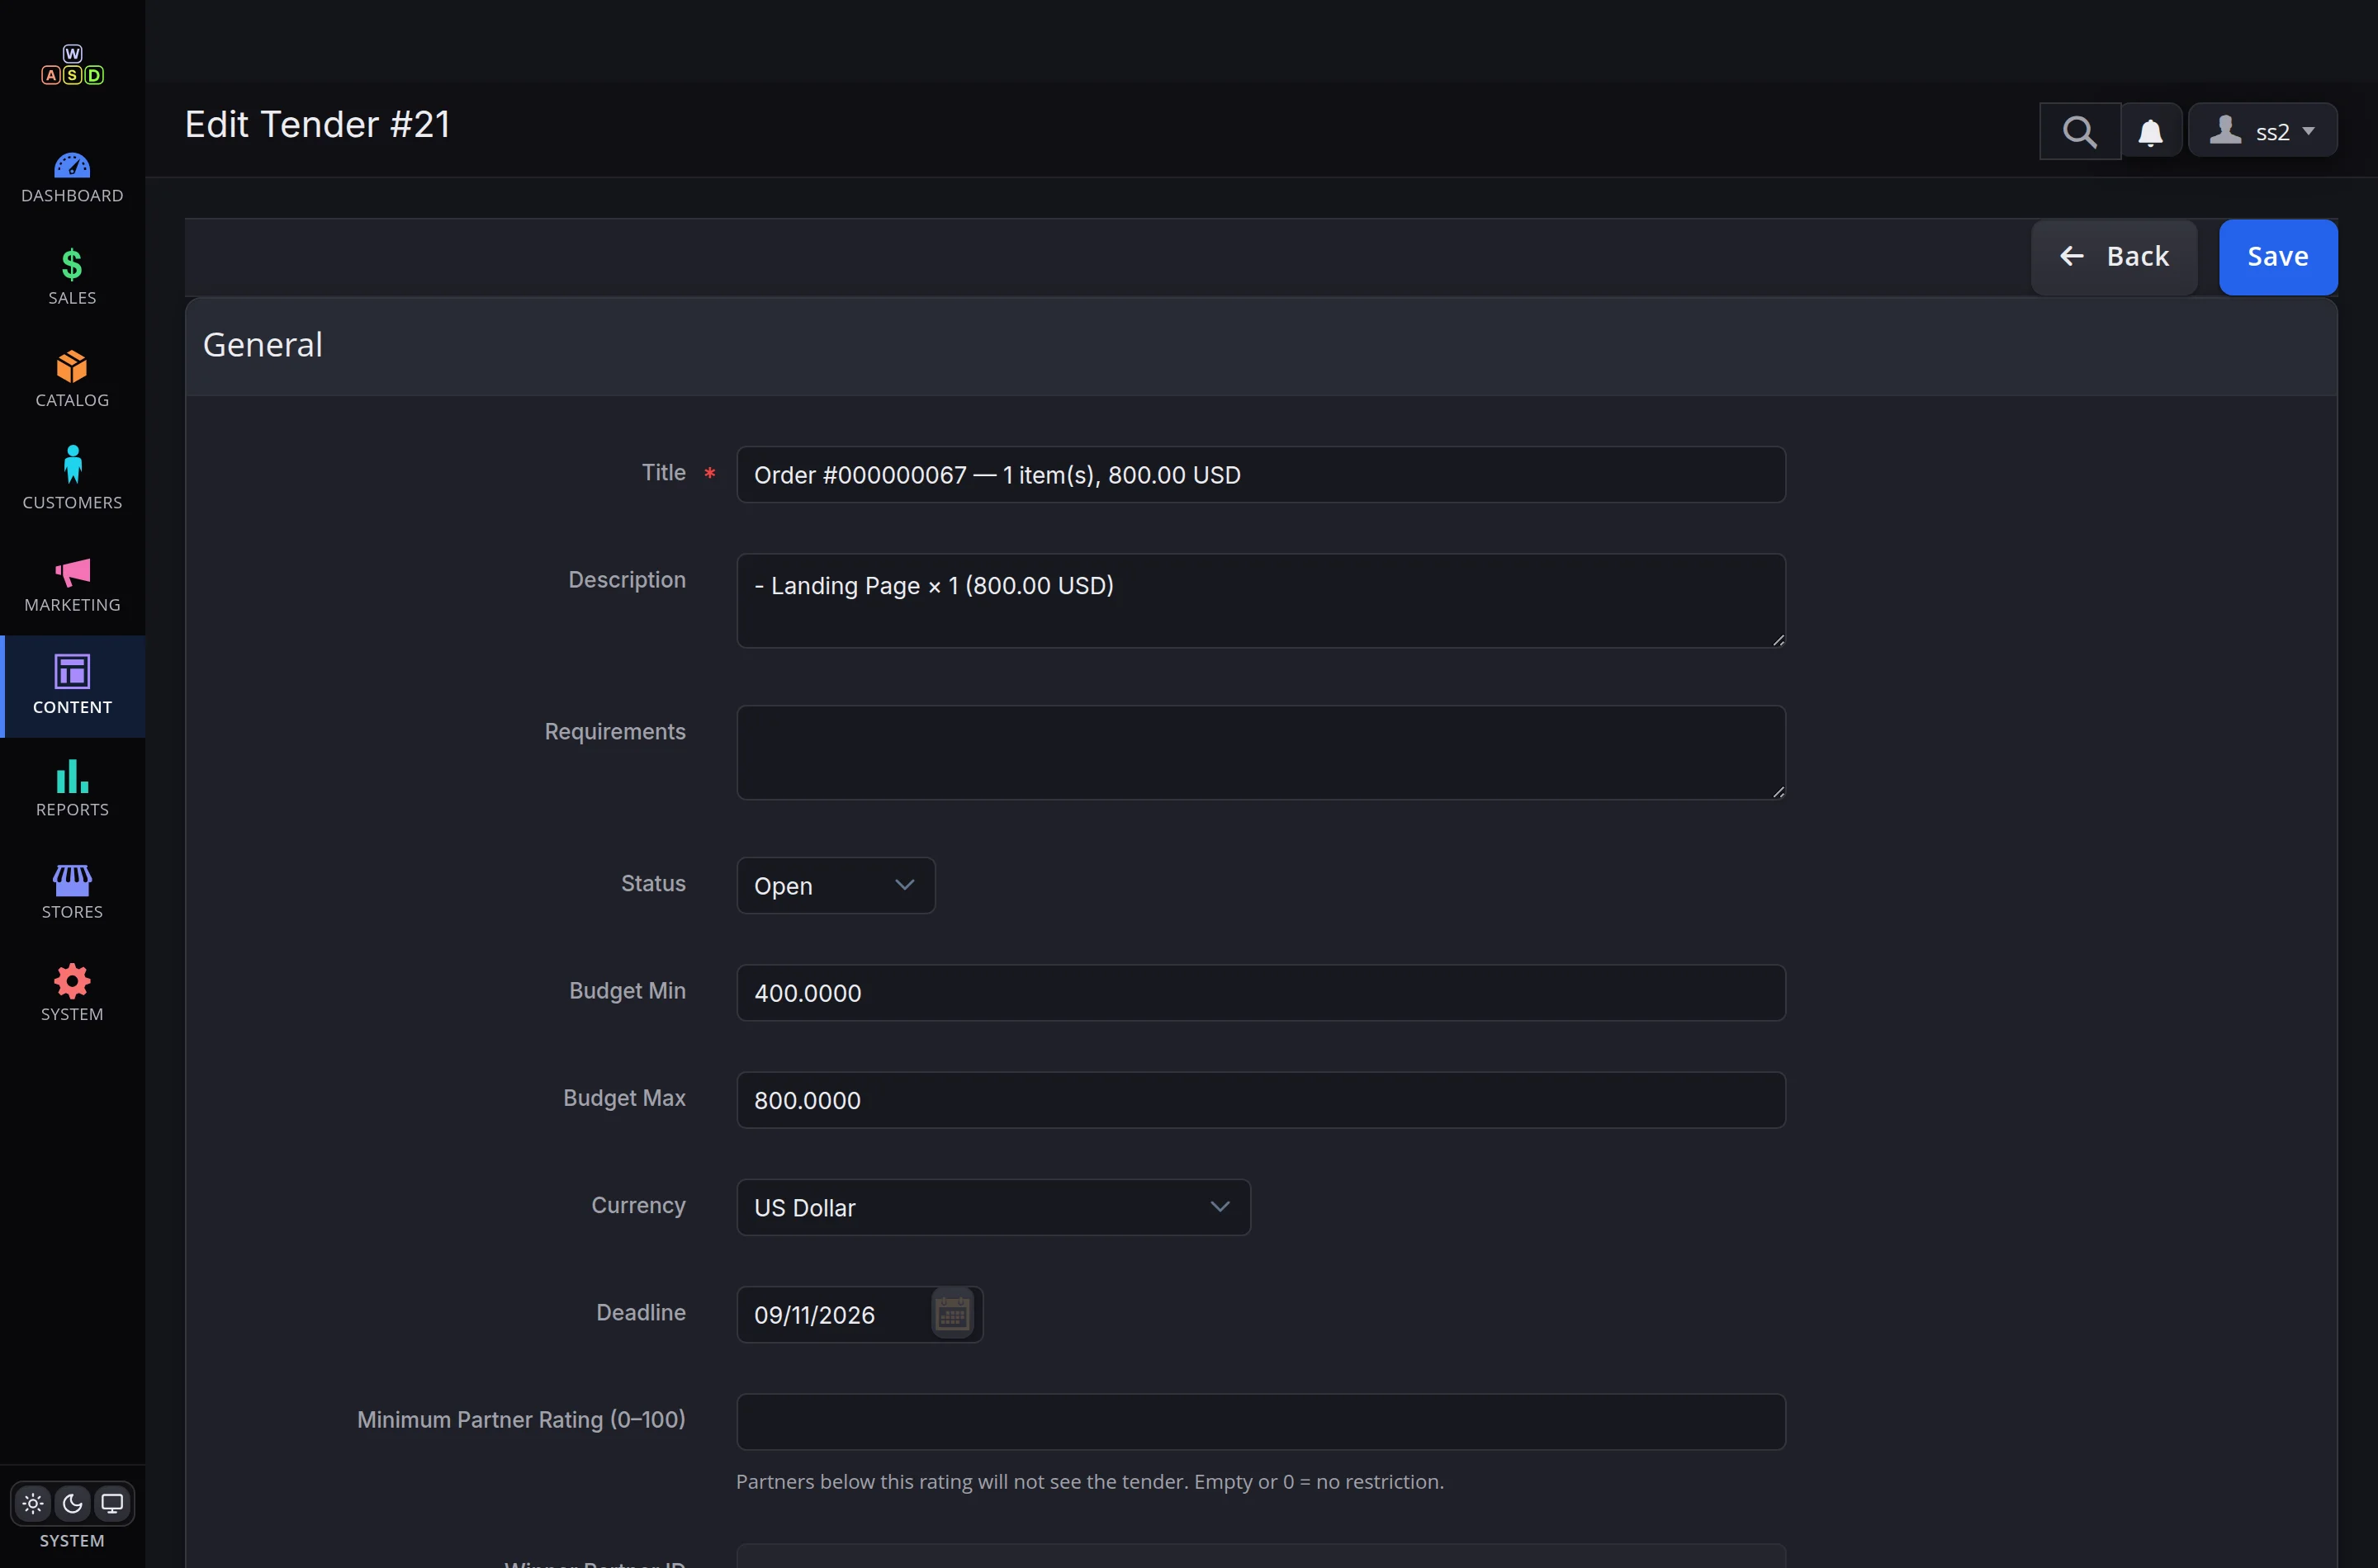Image resolution: width=2378 pixels, height=1568 pixels.
Task: Open the Catalog box icon
Action: (x=72, y=367)
